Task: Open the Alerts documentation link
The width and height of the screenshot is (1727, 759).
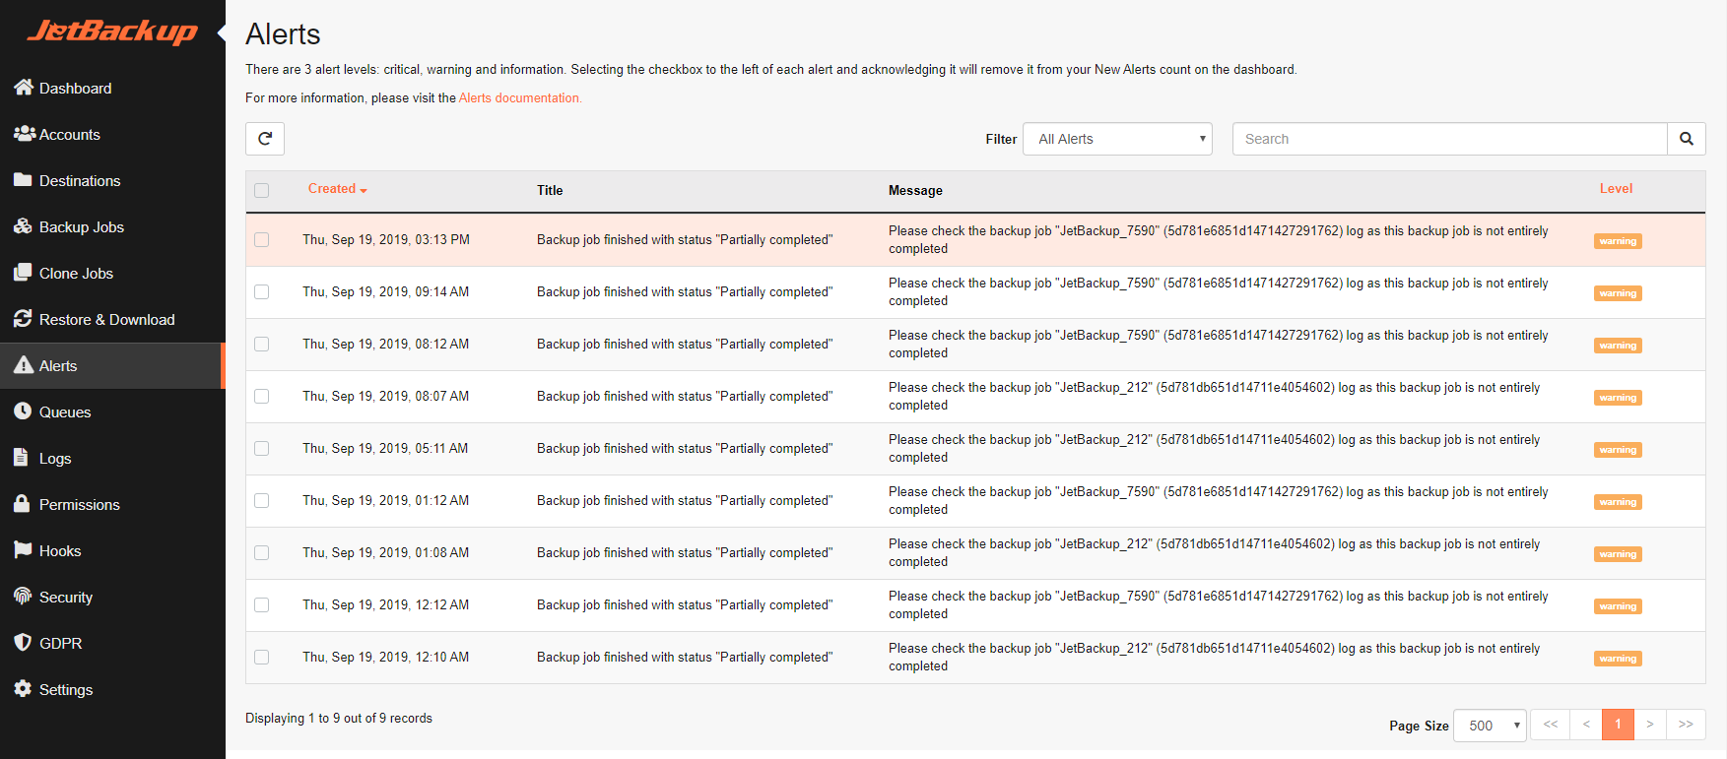Action: [x=520, y=97]
